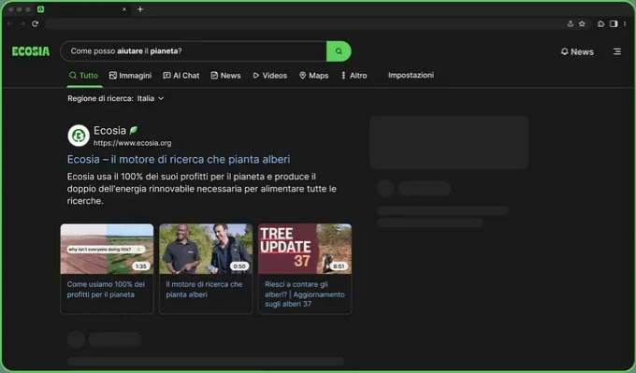The width and height of the screenshot is (636, 373).
Task: Play the Tree Update 37 video thumbnail
Action: point(305,249)
